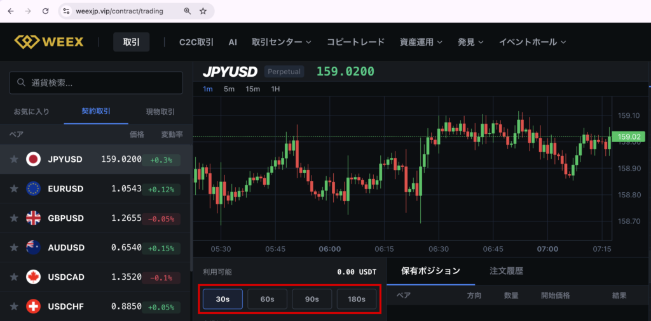Open site info icon in address bar

(66, 11)
